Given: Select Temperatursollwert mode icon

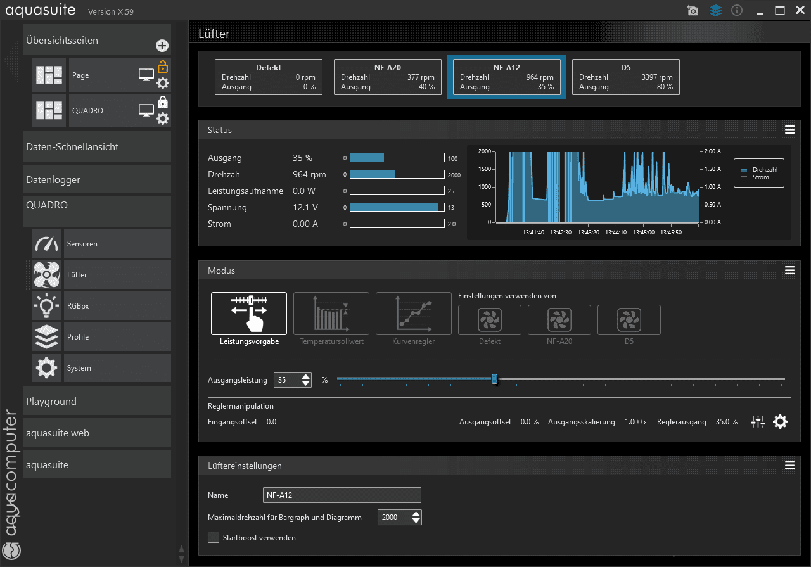Looking at the screenshot, I should (331, 314).
